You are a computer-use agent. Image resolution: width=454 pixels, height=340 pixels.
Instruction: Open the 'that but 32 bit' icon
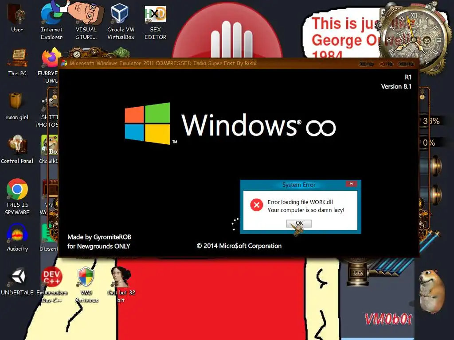(x=121, y=284)
